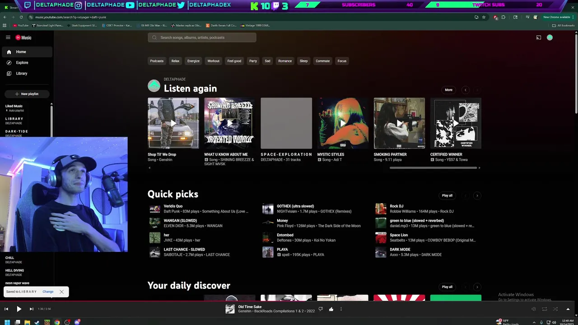
Task: Open SPACE-EXPLORATION playlist thumbnail
Action: [x=286, y=123]
